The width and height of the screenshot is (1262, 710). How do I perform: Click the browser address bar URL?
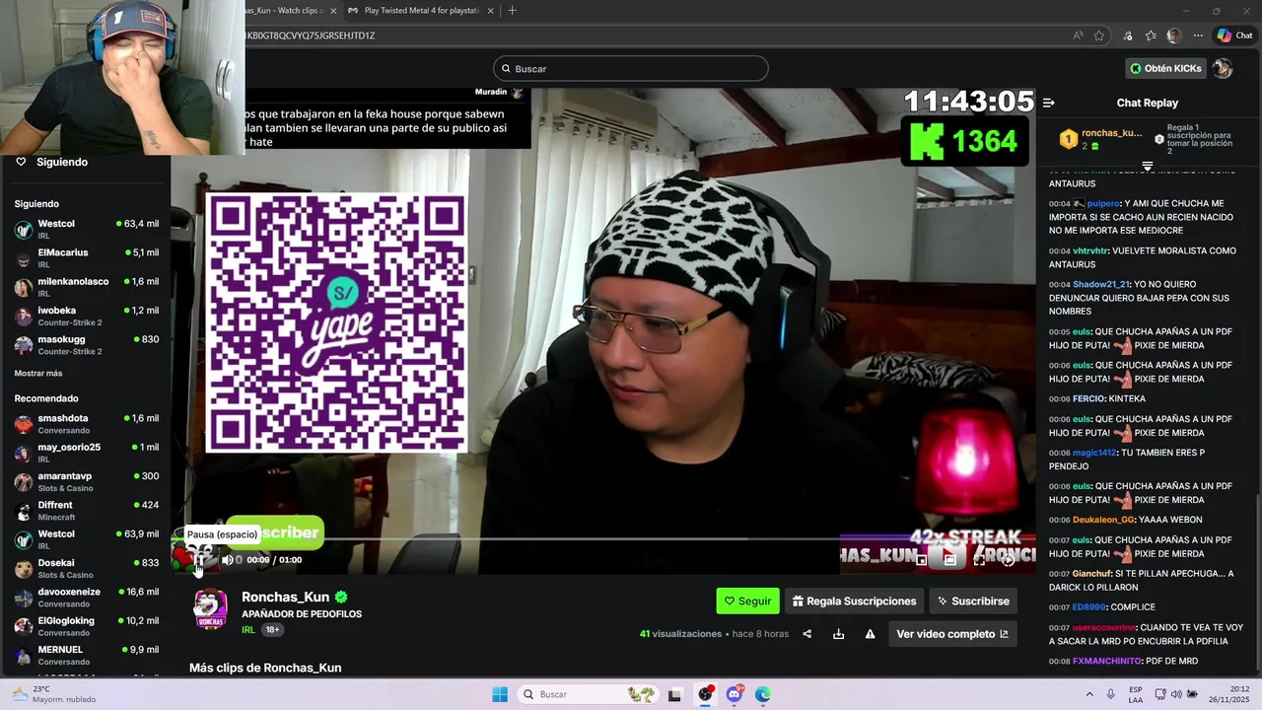coord(310,35)
